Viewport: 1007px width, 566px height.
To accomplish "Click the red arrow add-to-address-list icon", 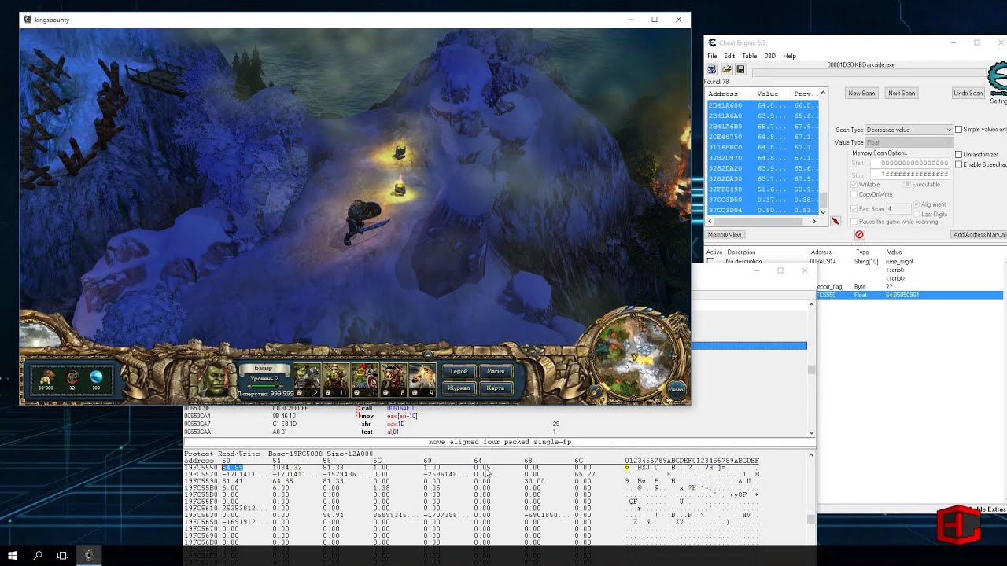I will tap(835, 222).
